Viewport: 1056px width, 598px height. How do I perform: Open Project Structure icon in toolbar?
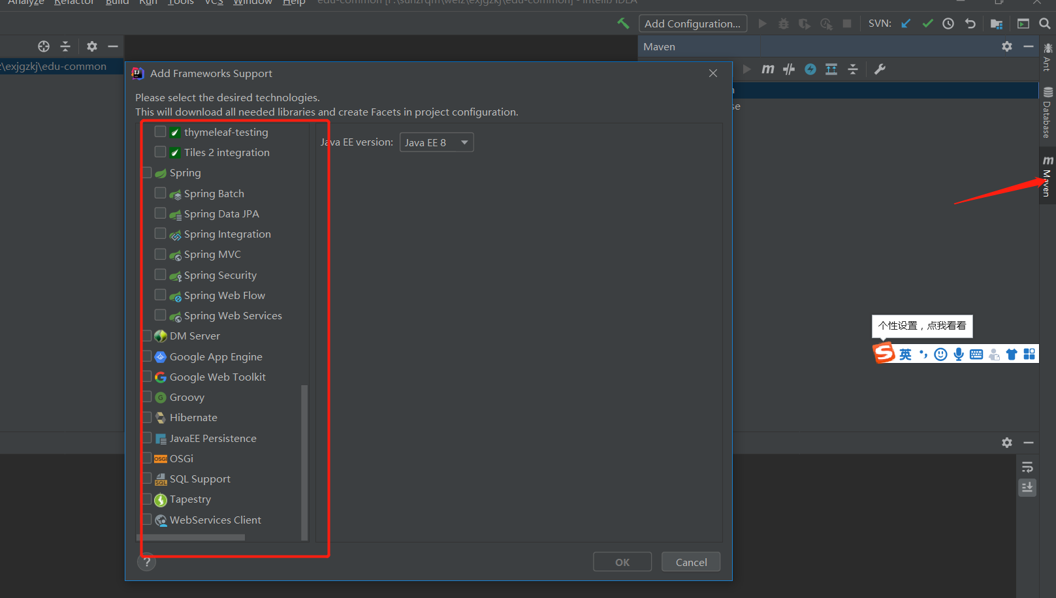(997, 24)
